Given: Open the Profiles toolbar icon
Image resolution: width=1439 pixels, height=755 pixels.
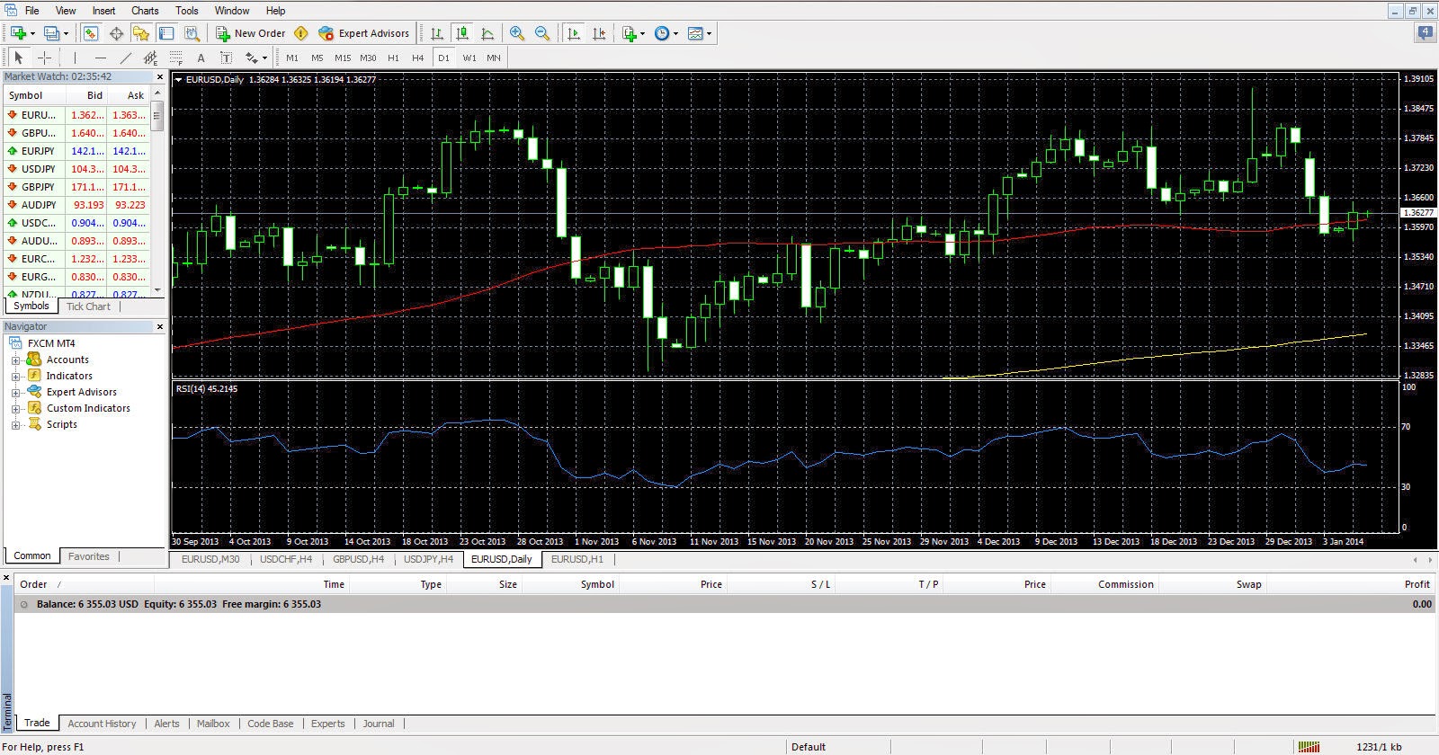Looking at the screenshot, I should pyautogui.click(x=52, y=33).
